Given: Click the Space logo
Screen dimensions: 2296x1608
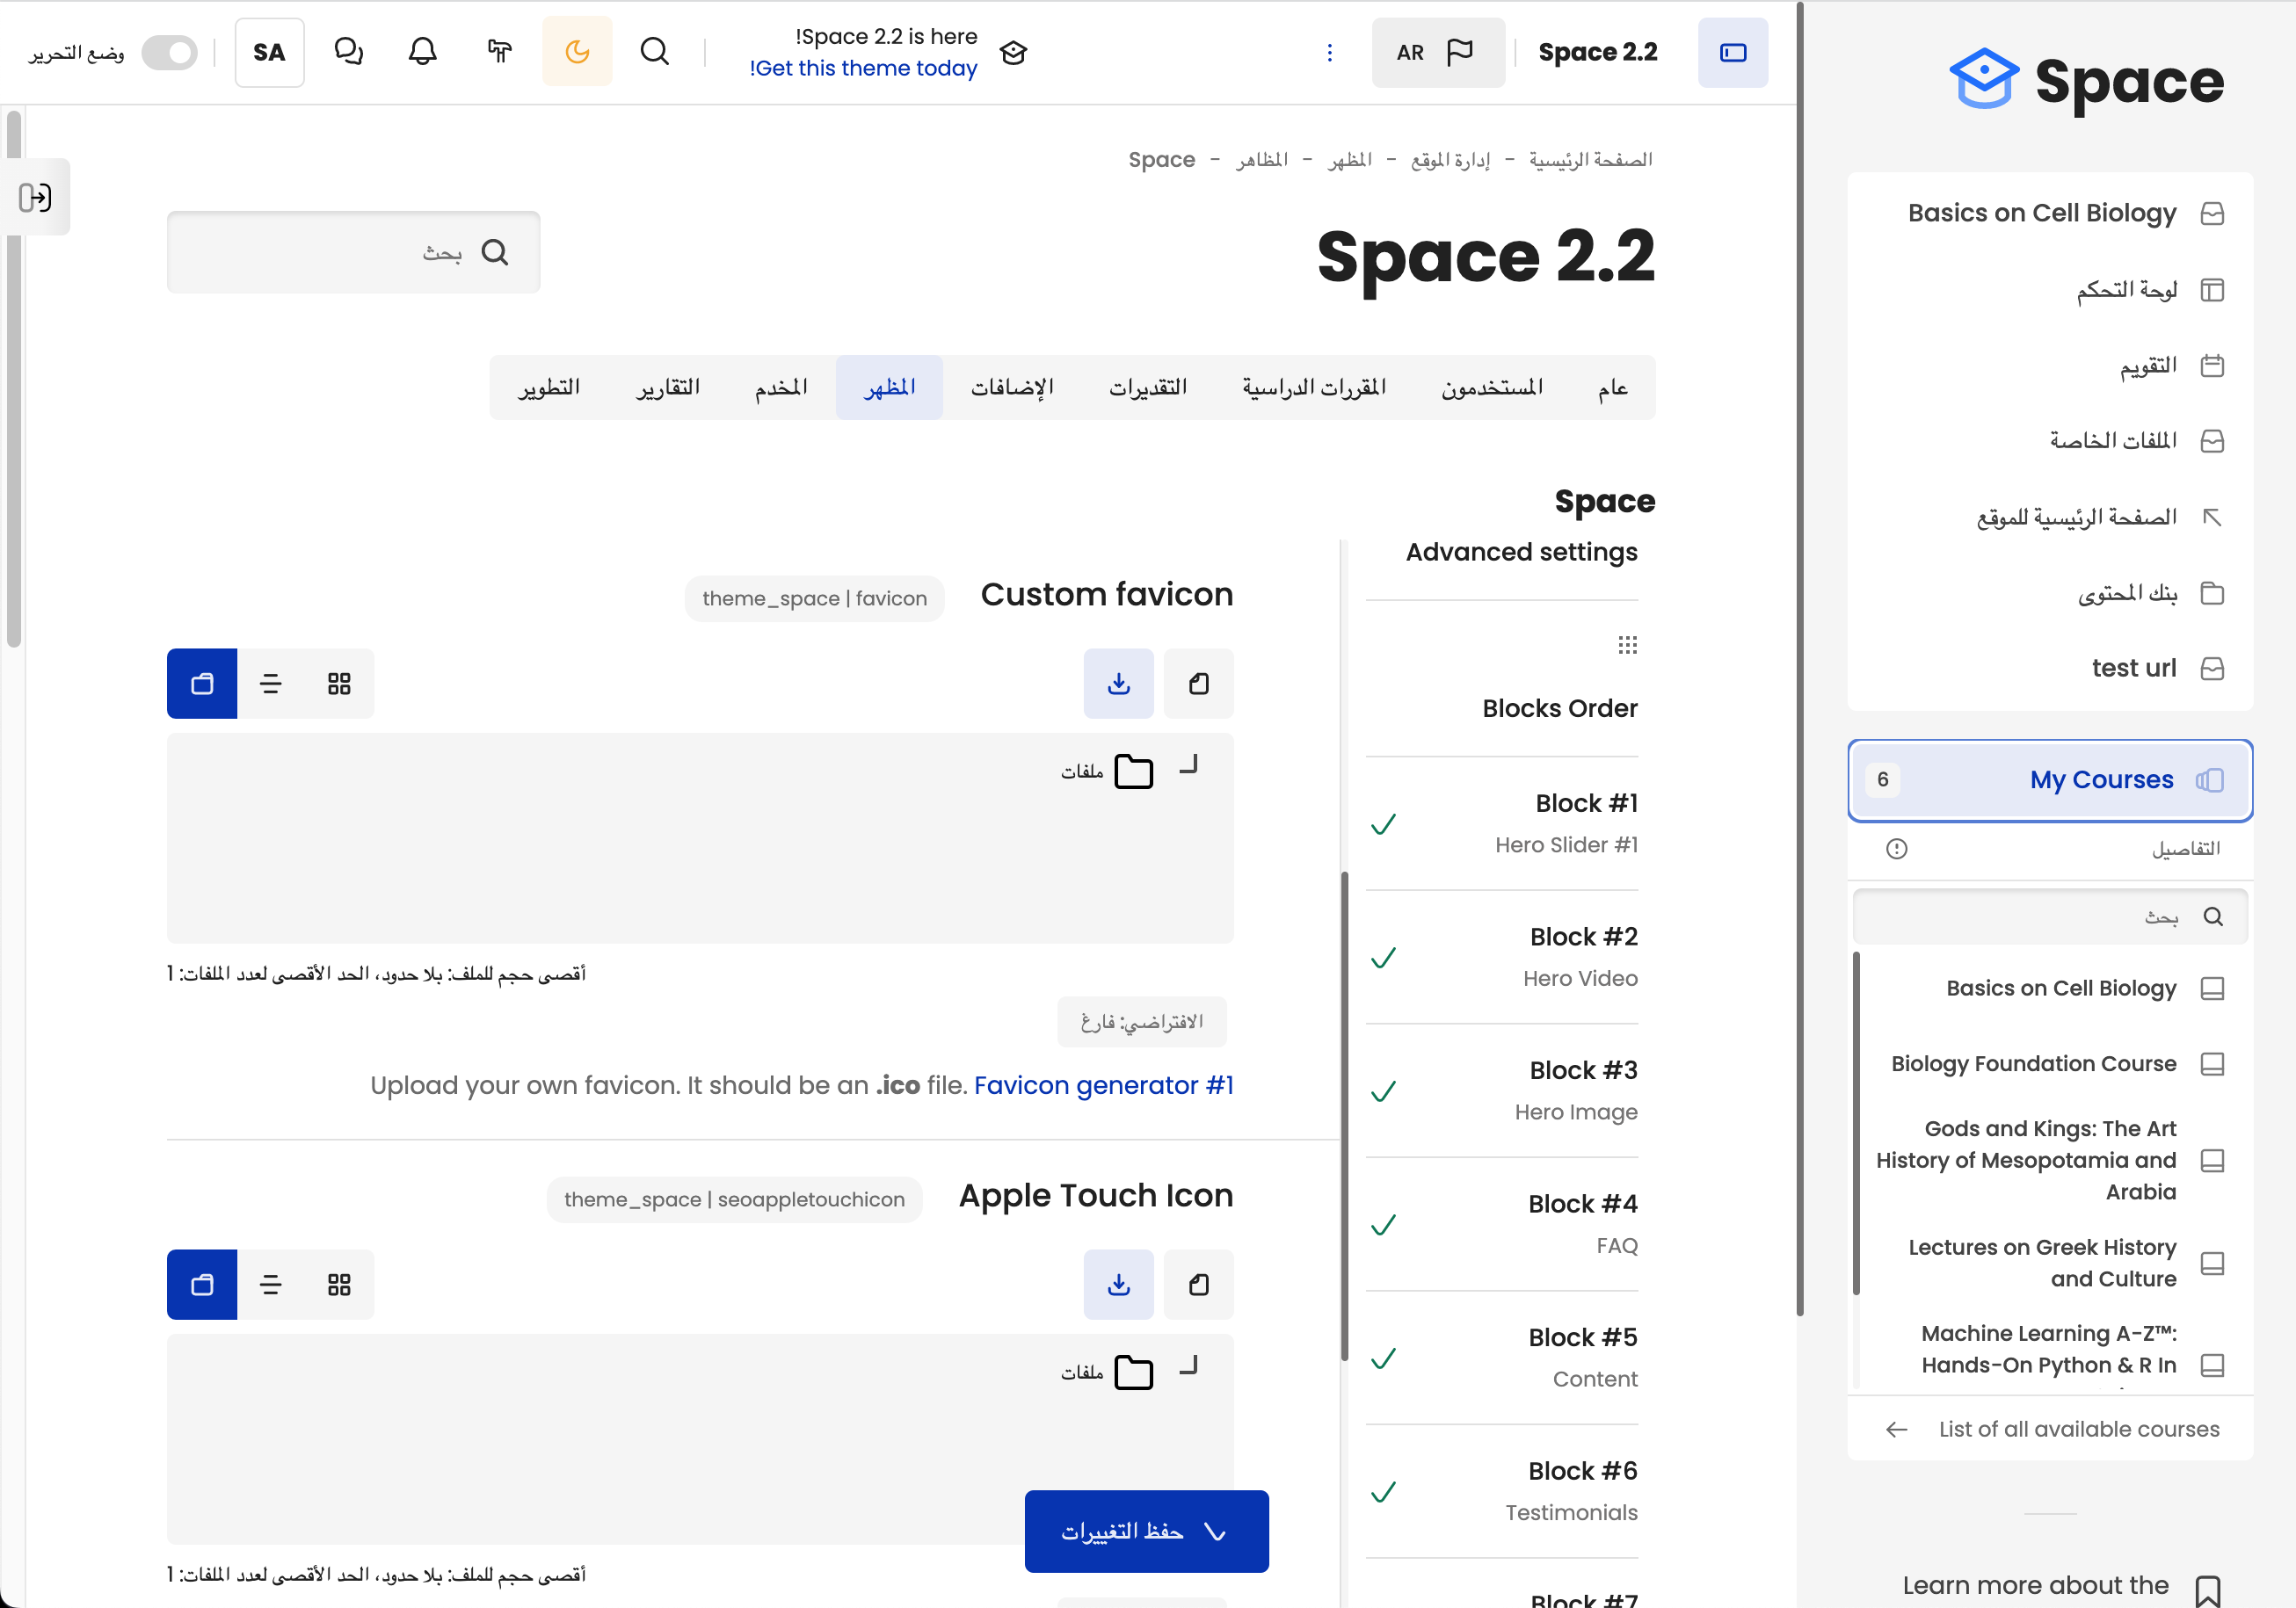Looking at the screenshot, I should (x=2086, y=80).
